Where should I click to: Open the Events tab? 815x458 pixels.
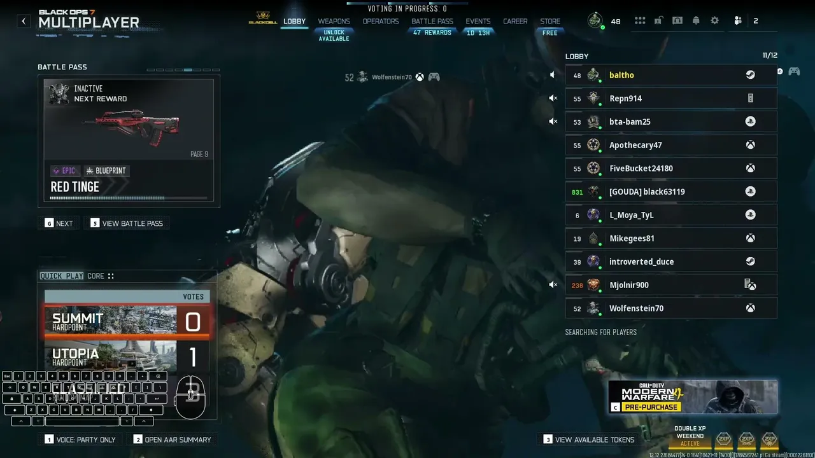click(x=478, y=21)
